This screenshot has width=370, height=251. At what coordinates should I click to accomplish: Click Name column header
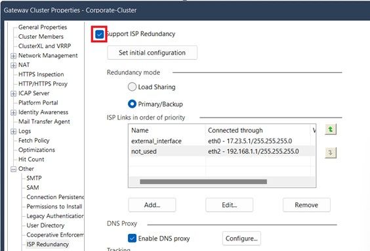[140, 130]
